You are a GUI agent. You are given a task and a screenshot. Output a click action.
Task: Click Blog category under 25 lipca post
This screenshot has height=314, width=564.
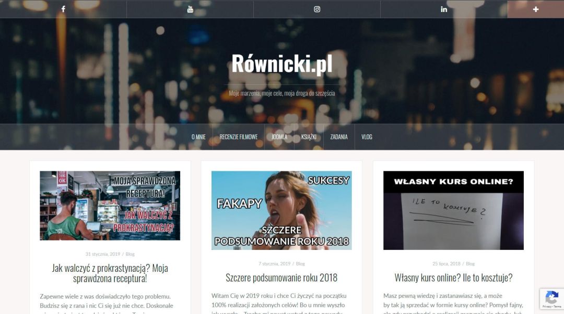click(470, 264)
